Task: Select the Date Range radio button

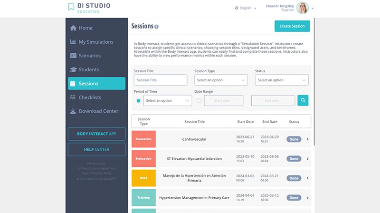Action: 199,101
